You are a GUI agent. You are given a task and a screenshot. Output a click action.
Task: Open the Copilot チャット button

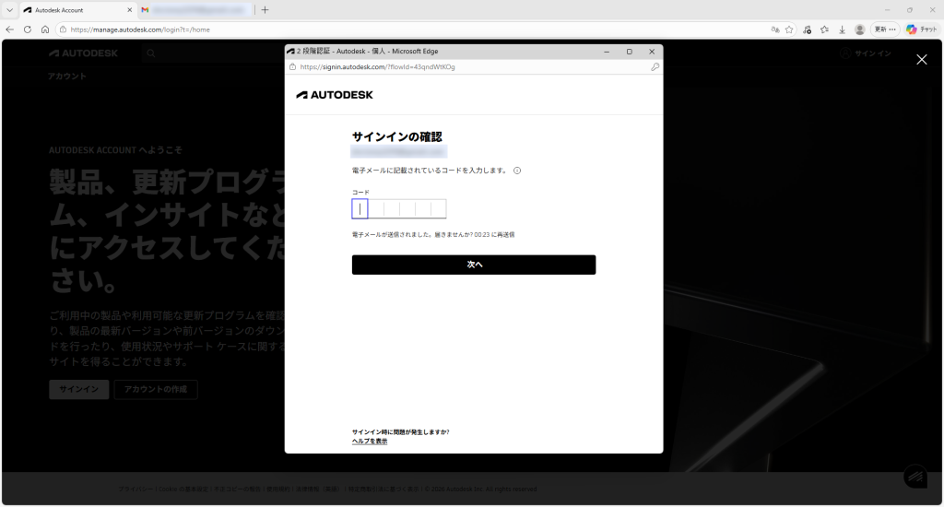921,29
